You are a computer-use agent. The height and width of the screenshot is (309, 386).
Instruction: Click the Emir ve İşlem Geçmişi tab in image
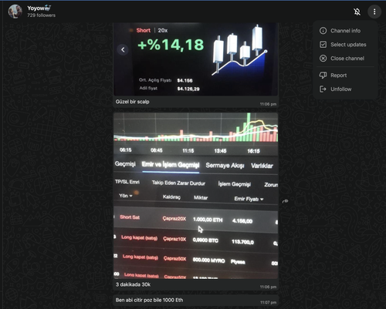[171, 165]
